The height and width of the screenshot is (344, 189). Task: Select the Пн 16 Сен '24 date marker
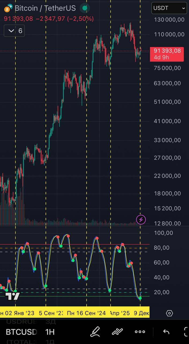click(x=86, y=313)
